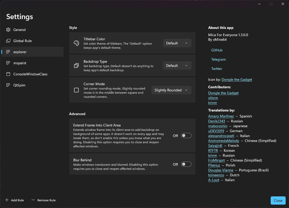Click the ConsoleWindowClass icon in sidebar

[9, 74]
